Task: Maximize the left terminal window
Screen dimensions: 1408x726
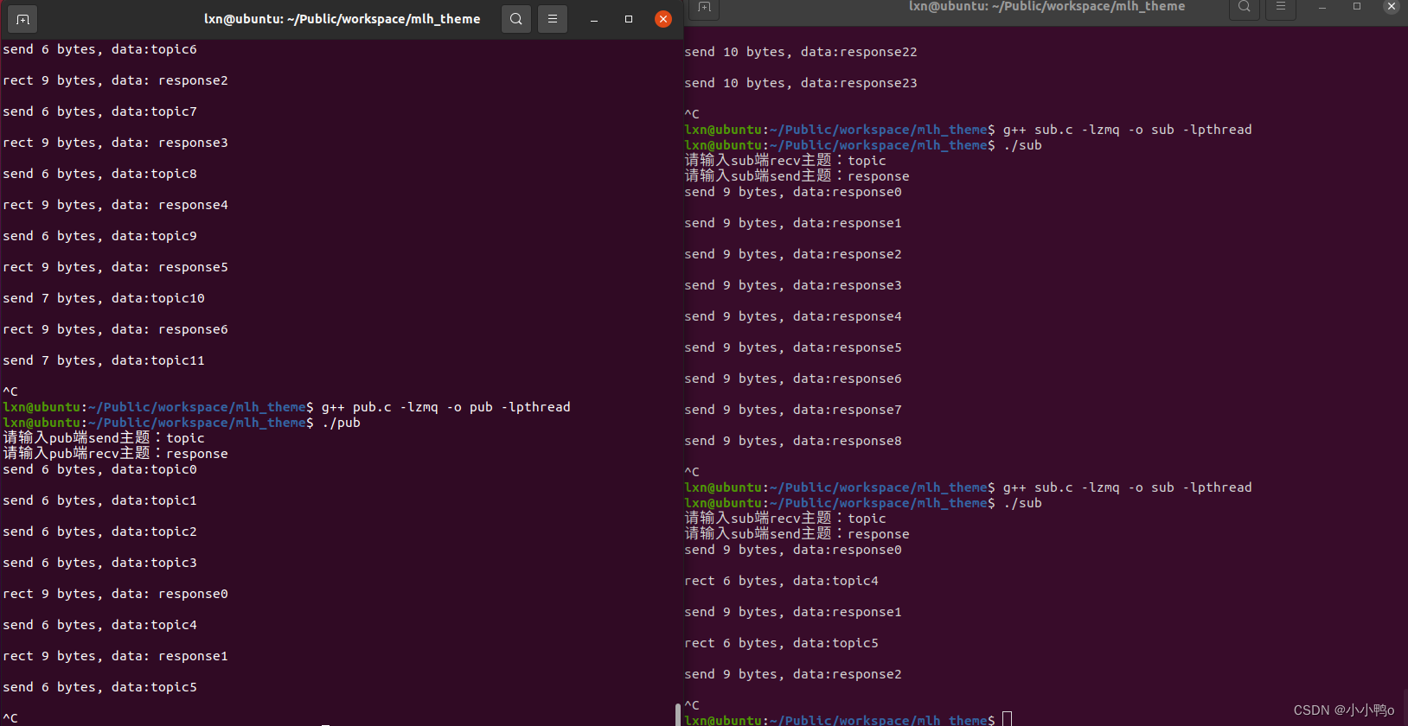Action: pos(629,19)
